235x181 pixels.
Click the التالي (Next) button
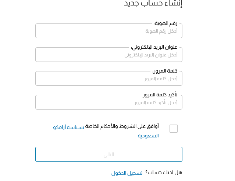point(109,154)
